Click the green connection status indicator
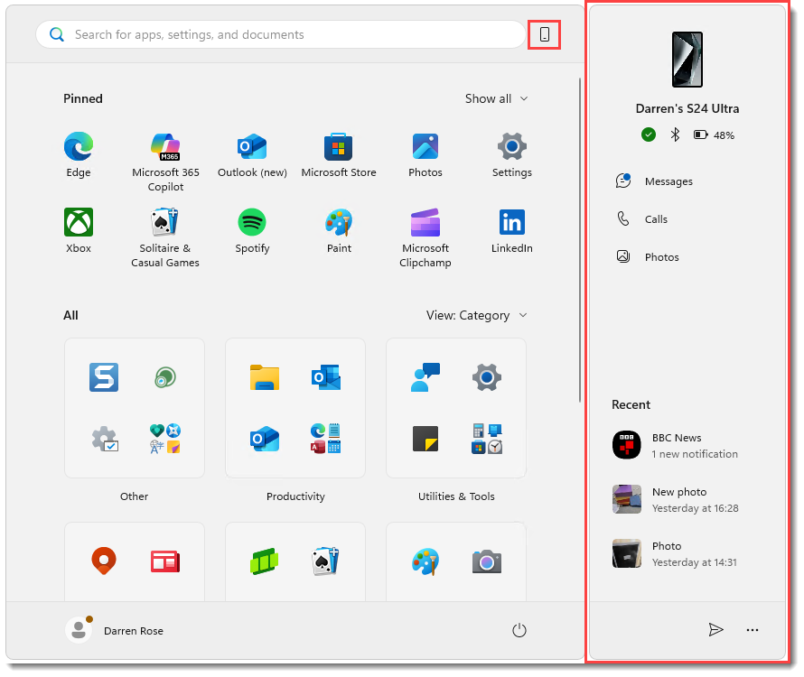The width and height of the screenshot is (804, 677). 648,134
